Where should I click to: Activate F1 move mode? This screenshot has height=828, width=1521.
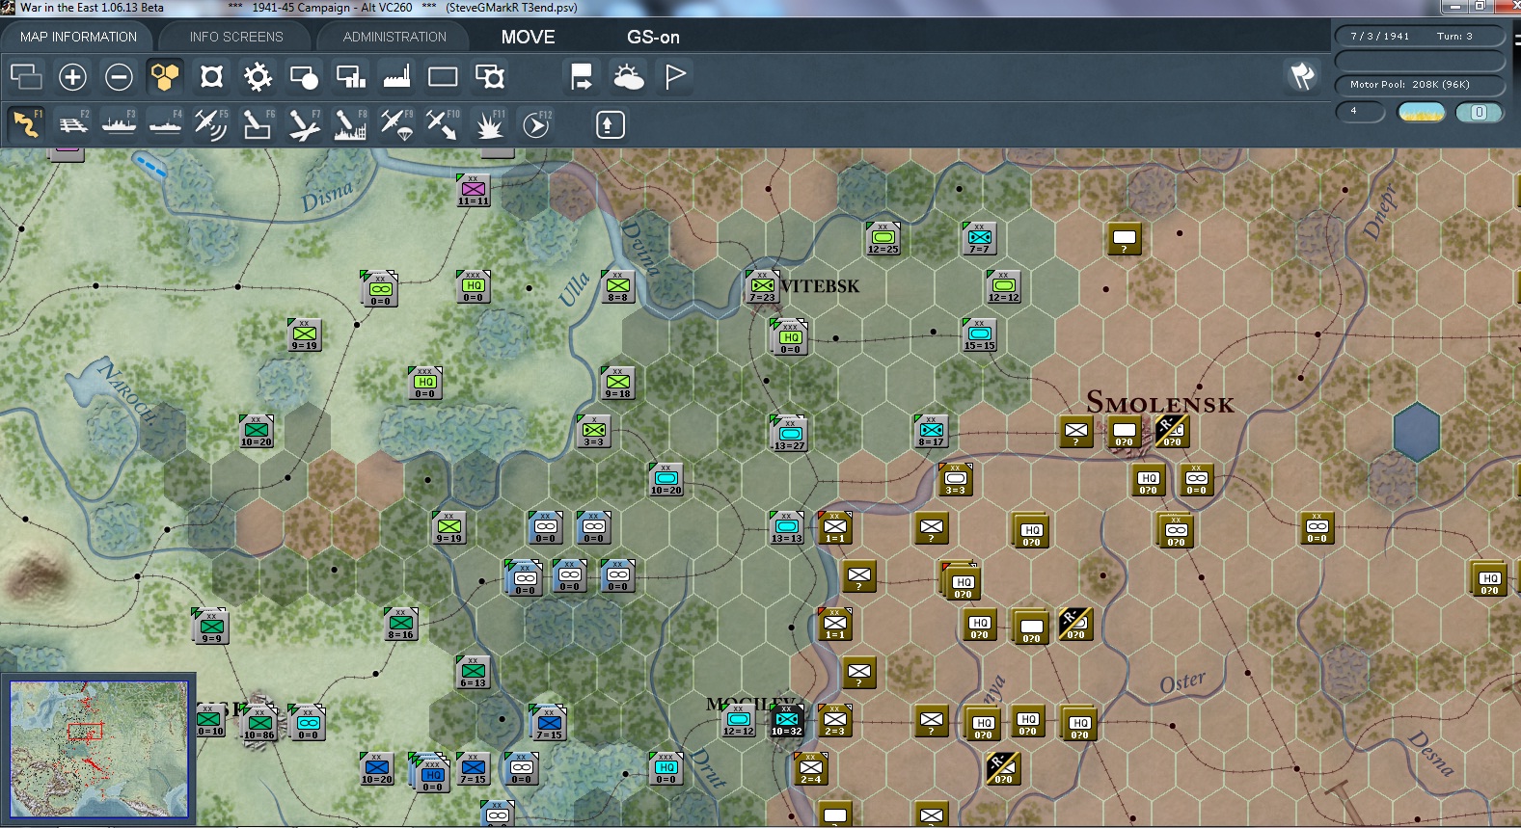pyautogui.click(x=26, y=124)
